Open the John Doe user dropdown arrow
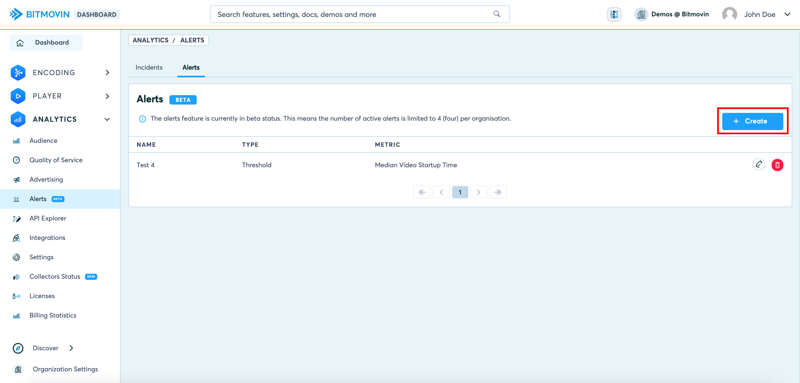Screen dimensions: 800x383 pyautogui.click(x=787, y=14)
